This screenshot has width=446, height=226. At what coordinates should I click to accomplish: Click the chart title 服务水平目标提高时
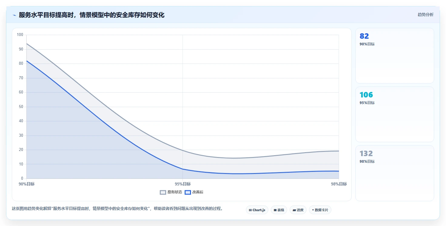pos(92,15)
